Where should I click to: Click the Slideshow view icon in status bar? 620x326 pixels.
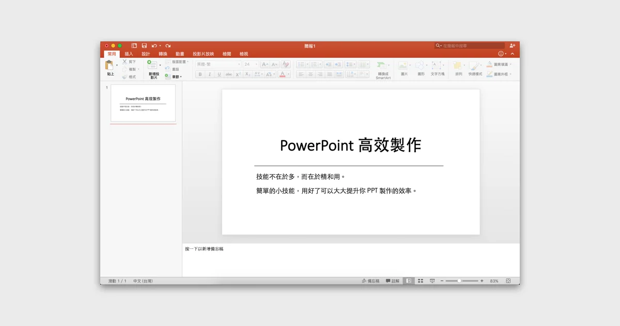pos(432,281)
